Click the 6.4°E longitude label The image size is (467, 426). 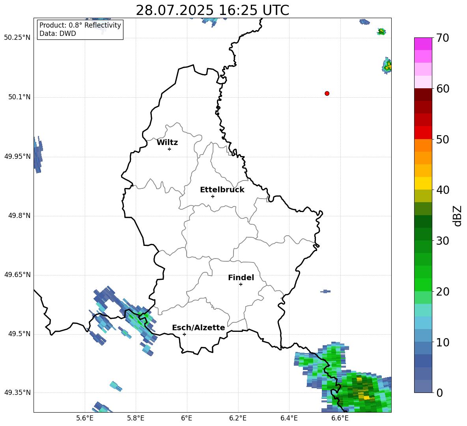(289, 419)
